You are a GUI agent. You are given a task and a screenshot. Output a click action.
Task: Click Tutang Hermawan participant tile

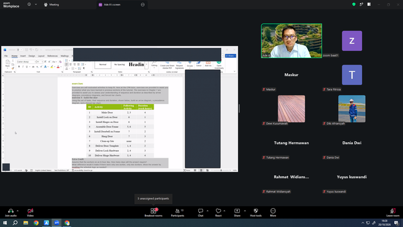pos(291,143)
